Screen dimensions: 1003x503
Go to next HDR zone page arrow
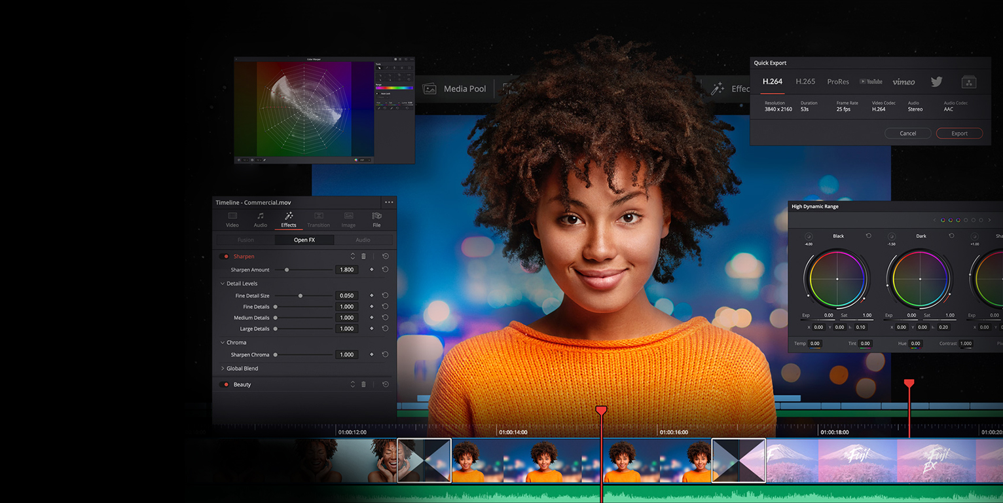(989, 220)
